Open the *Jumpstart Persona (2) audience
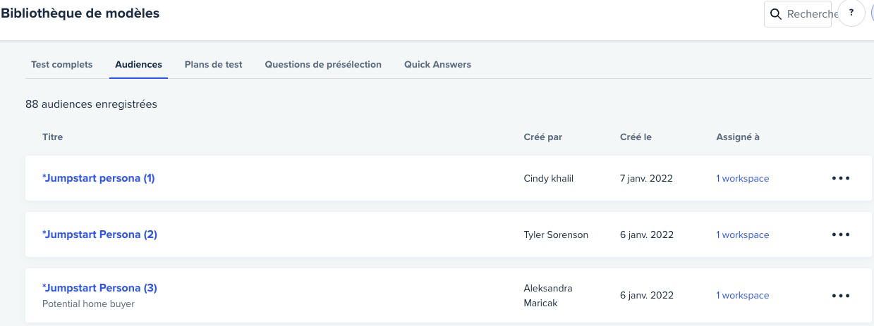Screen dimensions: 874x326 [99, 234]
